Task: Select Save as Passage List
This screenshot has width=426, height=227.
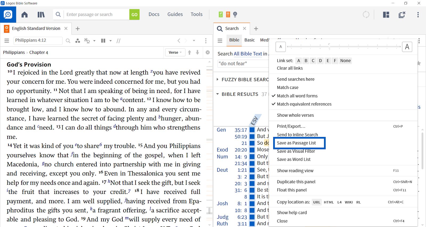Action: click(x=296, y=143)
